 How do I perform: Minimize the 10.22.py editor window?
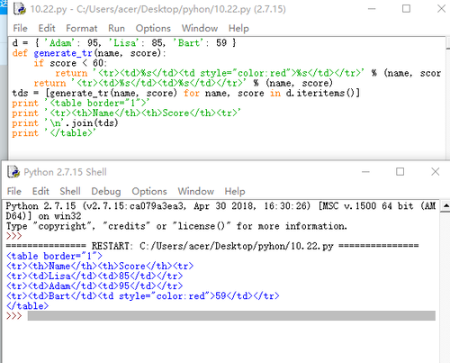coord(372,9)
